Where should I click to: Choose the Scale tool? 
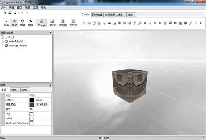[31, 23]
